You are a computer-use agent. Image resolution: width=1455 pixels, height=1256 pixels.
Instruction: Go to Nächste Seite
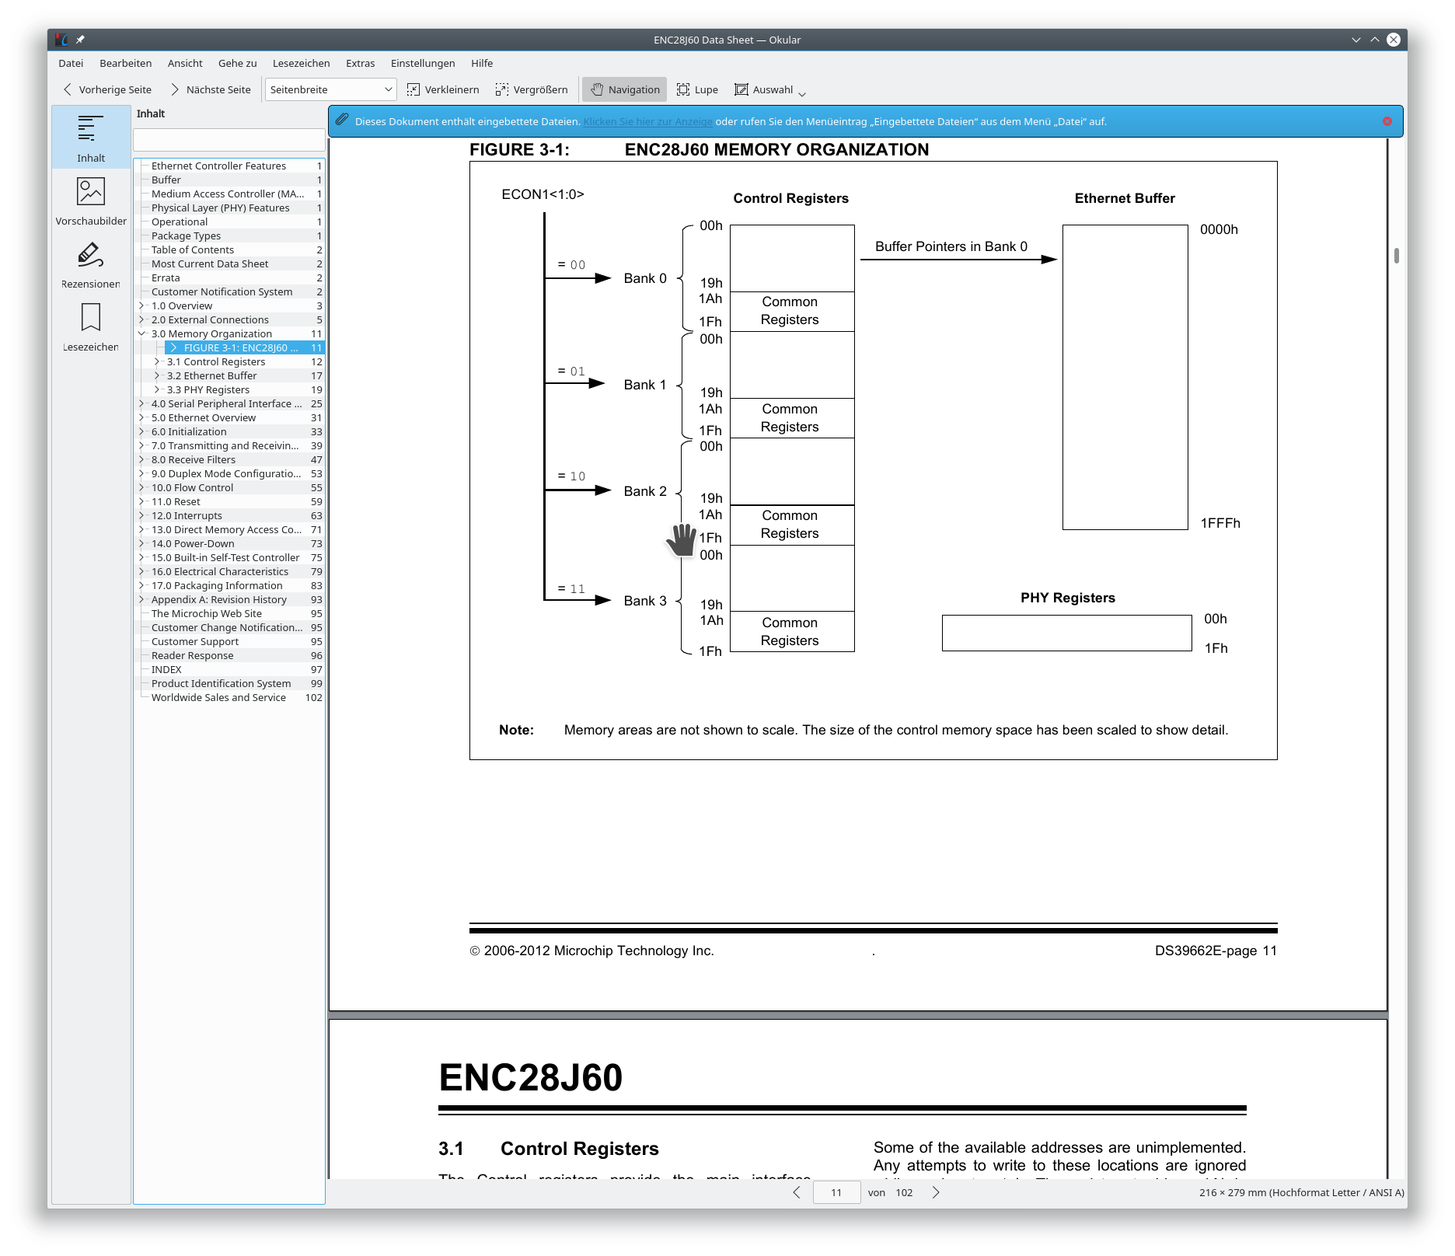pos(211,89)
